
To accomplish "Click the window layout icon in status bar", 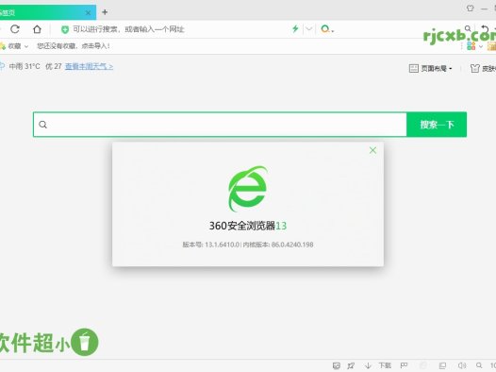I will [x=442, y=365].
